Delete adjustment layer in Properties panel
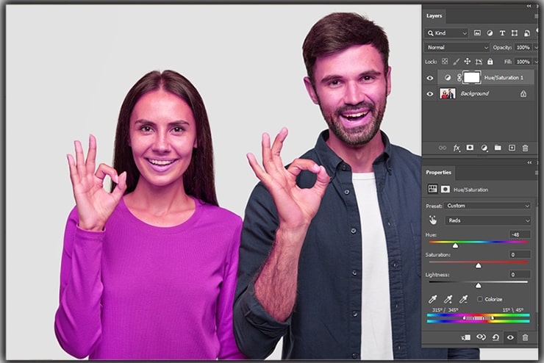This screenshot has width=544, height=363. [526, 337]
